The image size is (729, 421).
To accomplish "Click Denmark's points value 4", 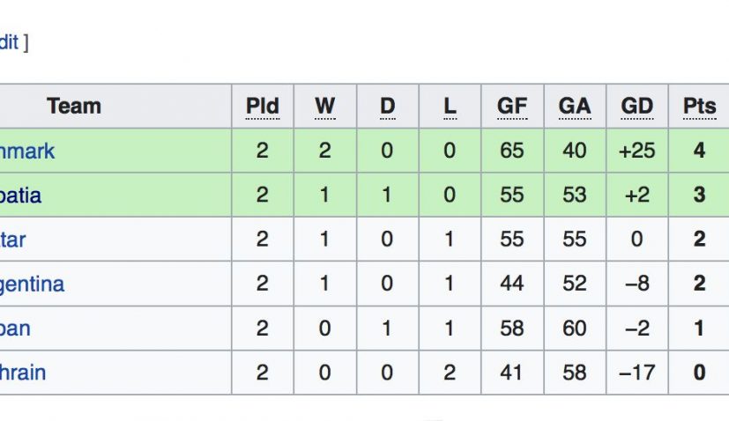I will (699, 151).
